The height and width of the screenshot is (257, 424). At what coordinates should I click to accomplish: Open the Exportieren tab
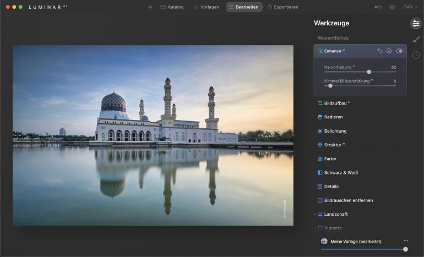click(283, 7)
